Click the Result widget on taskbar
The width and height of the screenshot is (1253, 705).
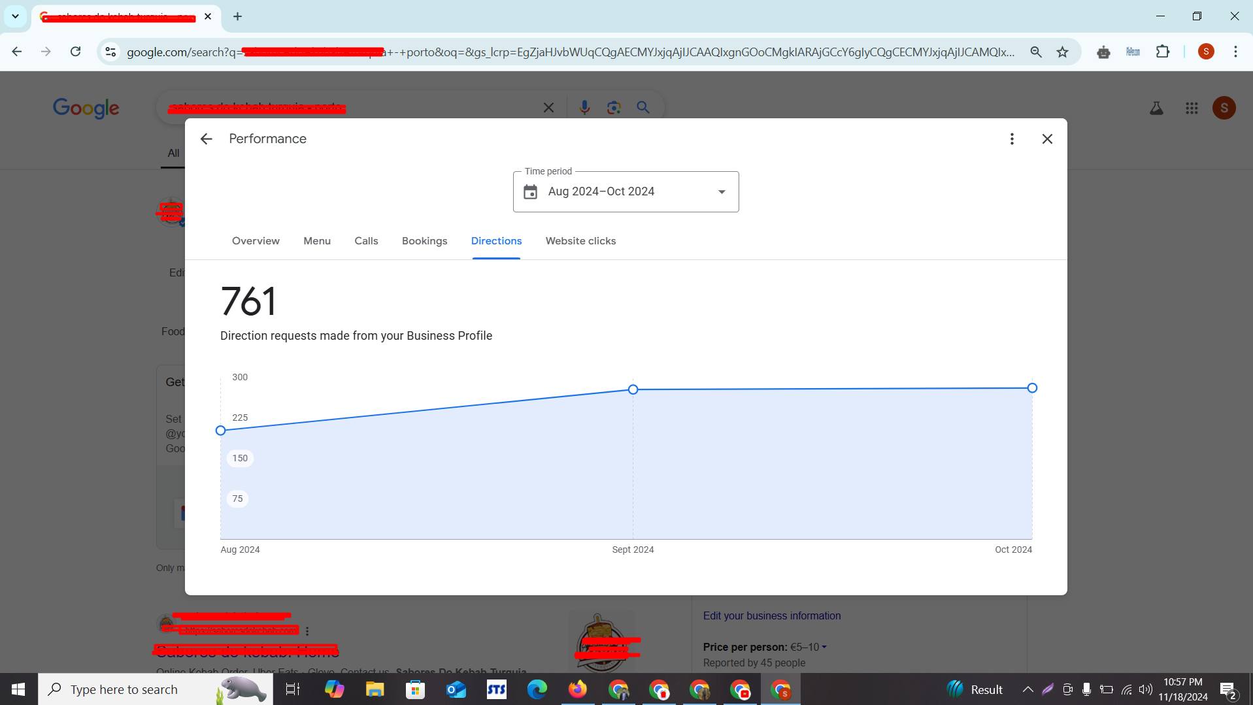975,689
